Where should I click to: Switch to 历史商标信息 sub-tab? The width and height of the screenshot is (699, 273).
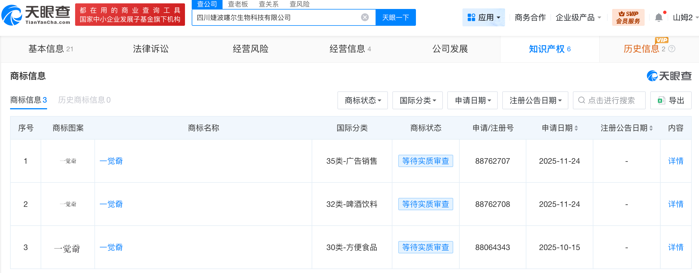(84, 100)
